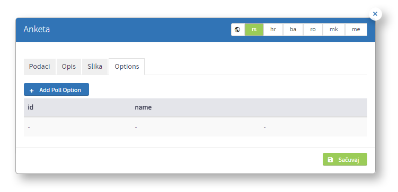Click the plus icon on Add Poll Option
The image size is (398, 192).
point(31,90)
